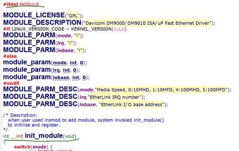Screen dimensions: 239x151
Task: Select MODULE_PARM on the iobase line
Action: coord(29,50)
